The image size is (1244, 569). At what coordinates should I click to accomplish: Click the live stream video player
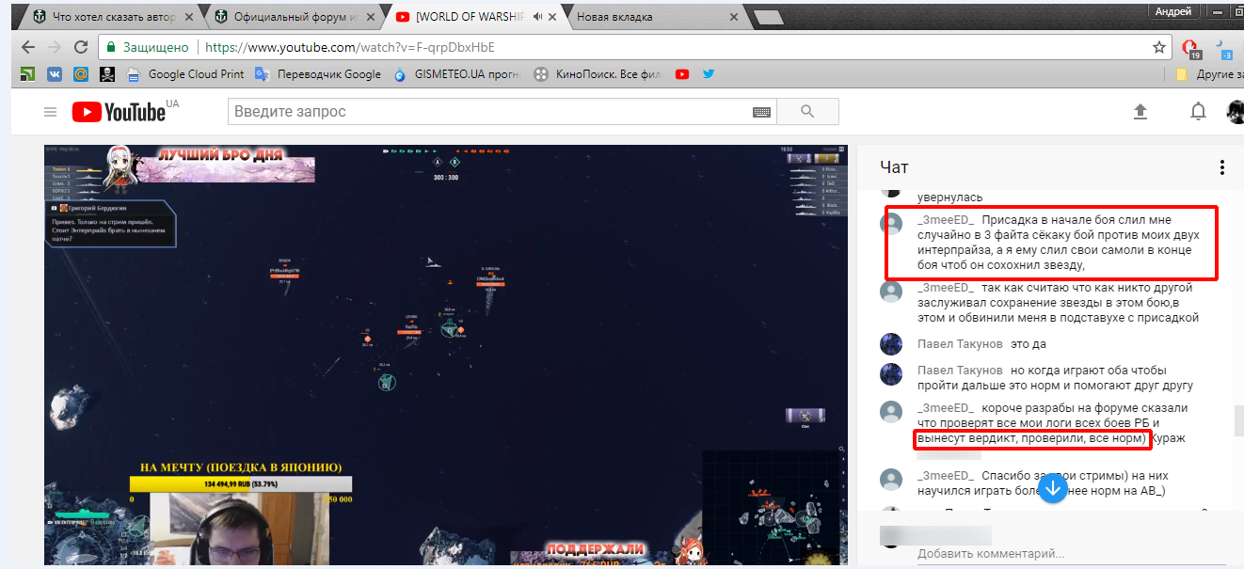point(445,355)
